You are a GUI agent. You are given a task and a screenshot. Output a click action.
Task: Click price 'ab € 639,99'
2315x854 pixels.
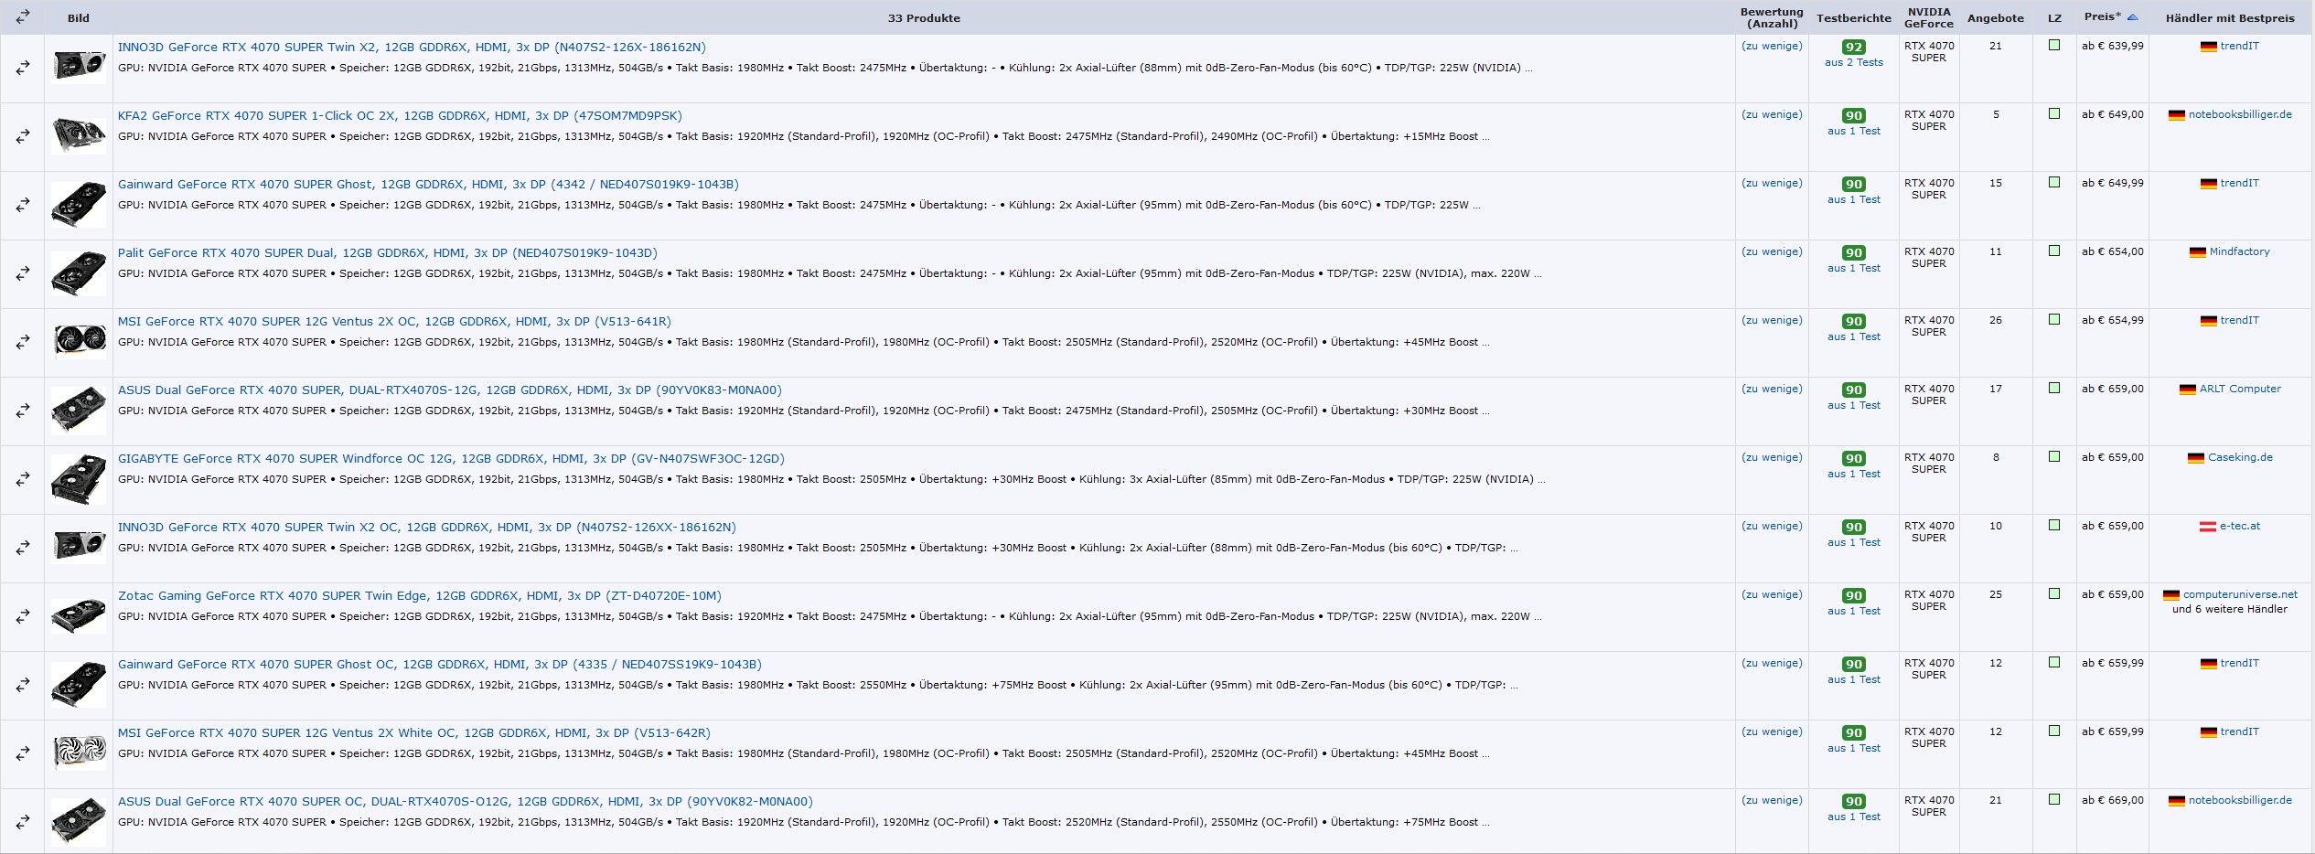coord(2113,46)
